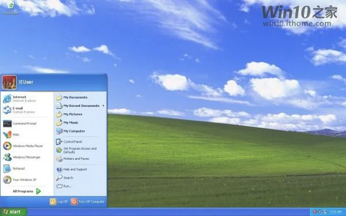Open Windows Messenger
Image resolution: width=346 pixels, height=216 pixels.
pos(27,157)
